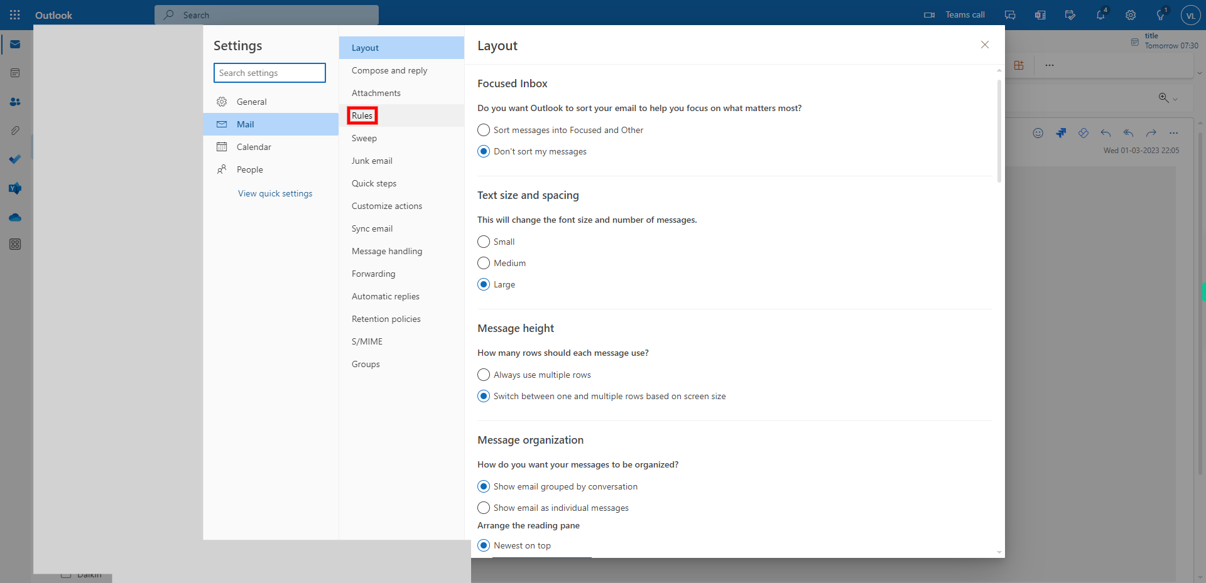This screenshot has width=1206, height=583.
Task: Open Forwarding settings
Action: pos(401,274)
